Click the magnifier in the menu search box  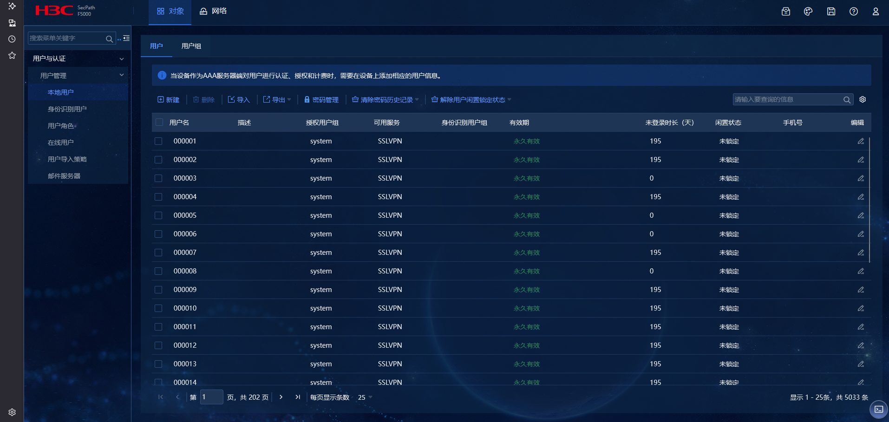pos(110,39)
